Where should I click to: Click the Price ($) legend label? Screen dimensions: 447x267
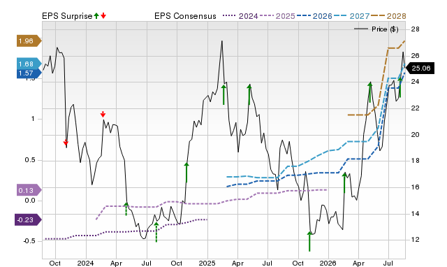(x=385, y=29)
